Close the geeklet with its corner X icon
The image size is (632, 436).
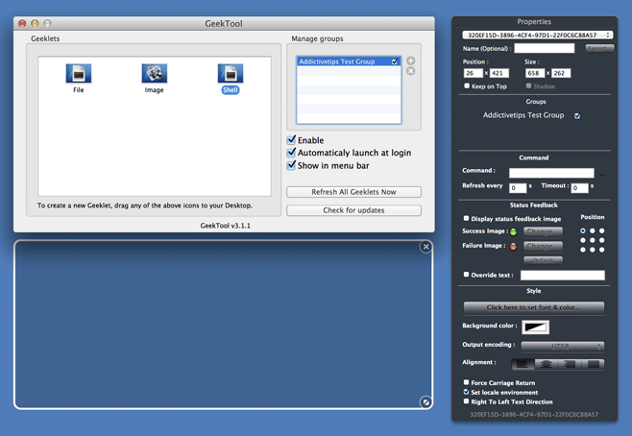pos(425,247)
